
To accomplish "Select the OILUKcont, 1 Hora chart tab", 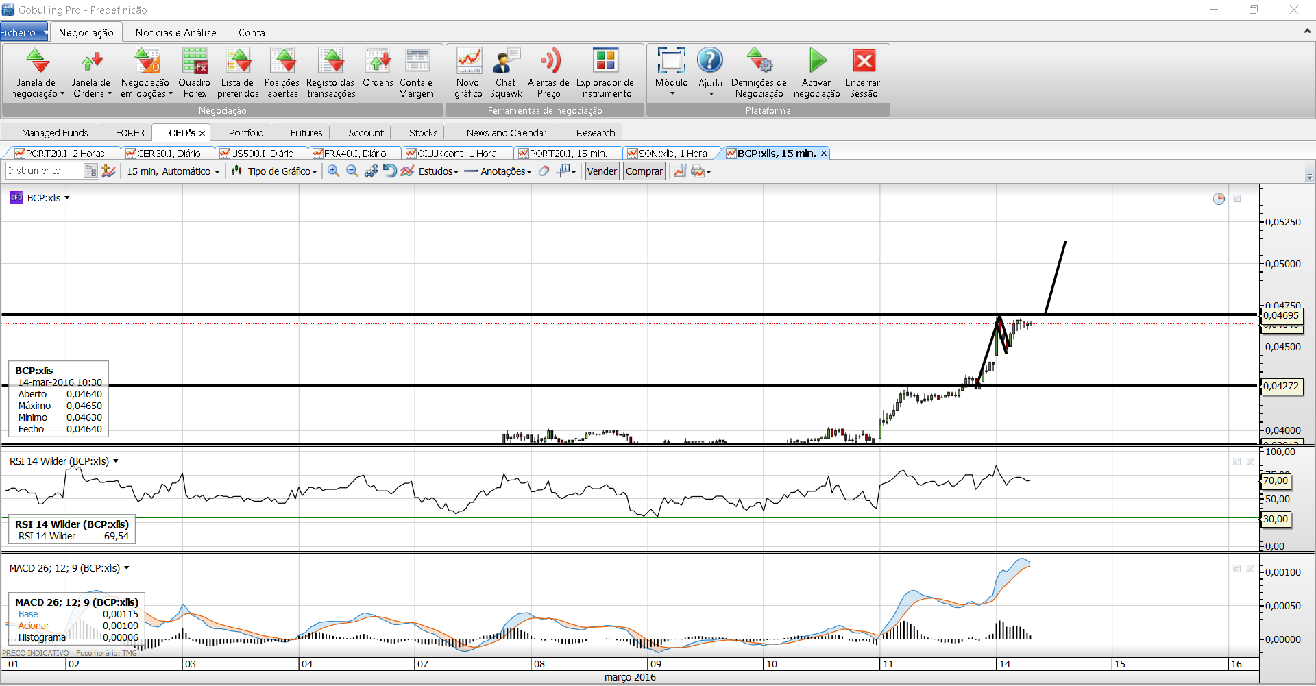I will (x=456, y=154).
